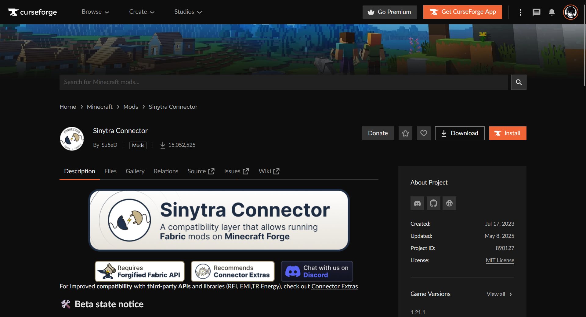Open the messages chat icon

(536, 12)
